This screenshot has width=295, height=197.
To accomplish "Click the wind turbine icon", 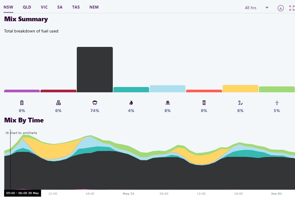I will (277, 103).
